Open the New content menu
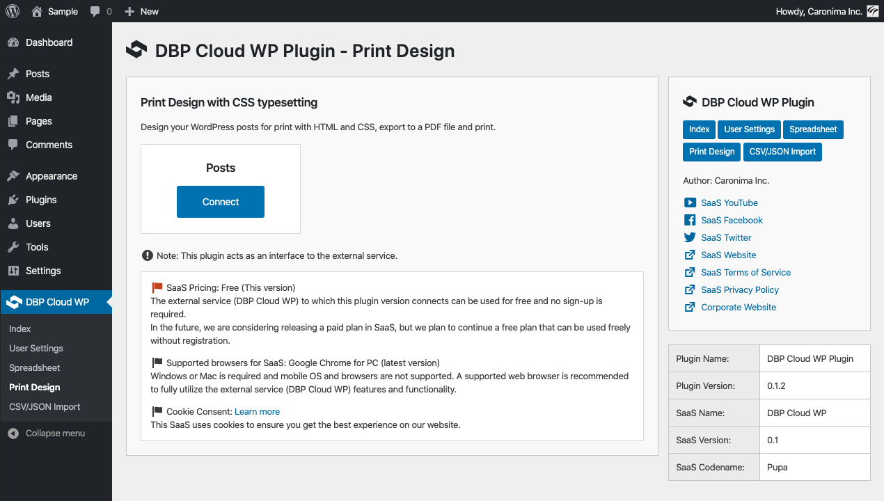Image resolution: width=884 pixels, height=501 pixels. pyautogui.click(x=141, y=11)
